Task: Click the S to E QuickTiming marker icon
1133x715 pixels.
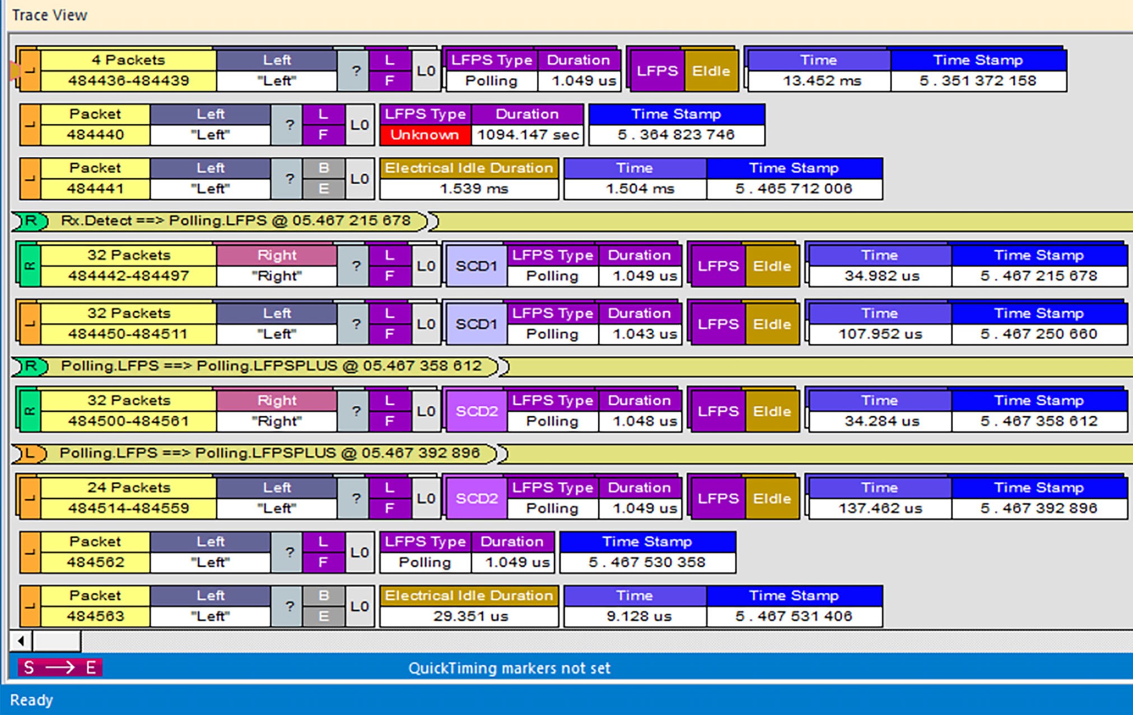Action: pyautogui.click(x=59, y=667)
